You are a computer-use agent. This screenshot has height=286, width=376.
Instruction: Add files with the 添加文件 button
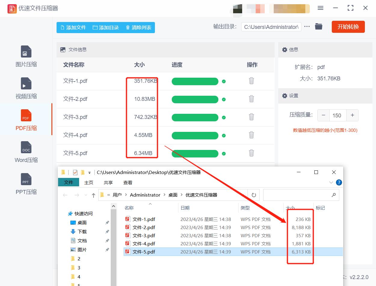(73, 27)
